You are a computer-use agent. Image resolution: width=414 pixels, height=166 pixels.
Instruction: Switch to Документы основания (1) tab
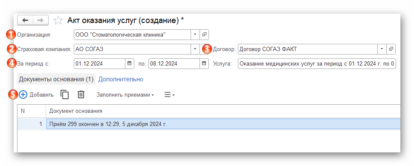click(x=57, y=79)
